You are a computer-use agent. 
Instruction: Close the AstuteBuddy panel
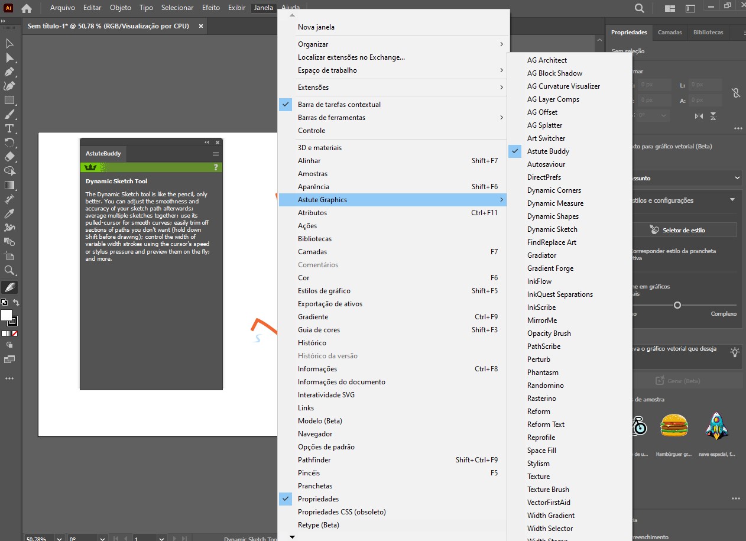tap(217, 142)
